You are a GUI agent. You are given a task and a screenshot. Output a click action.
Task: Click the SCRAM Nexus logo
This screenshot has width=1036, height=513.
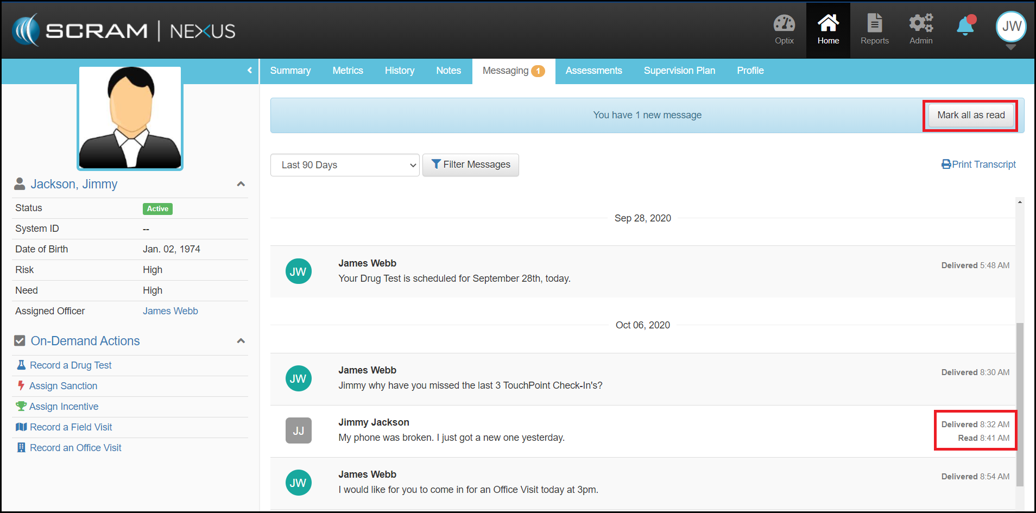click(x=124, y=30)
